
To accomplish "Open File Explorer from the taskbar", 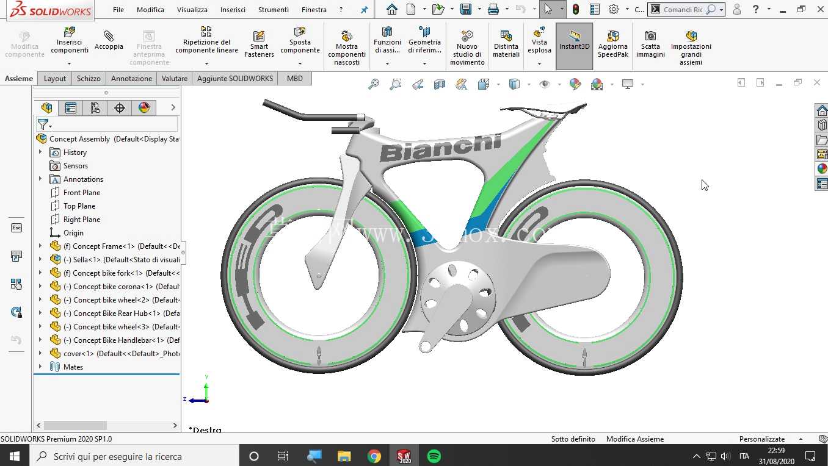I will 344,456.
